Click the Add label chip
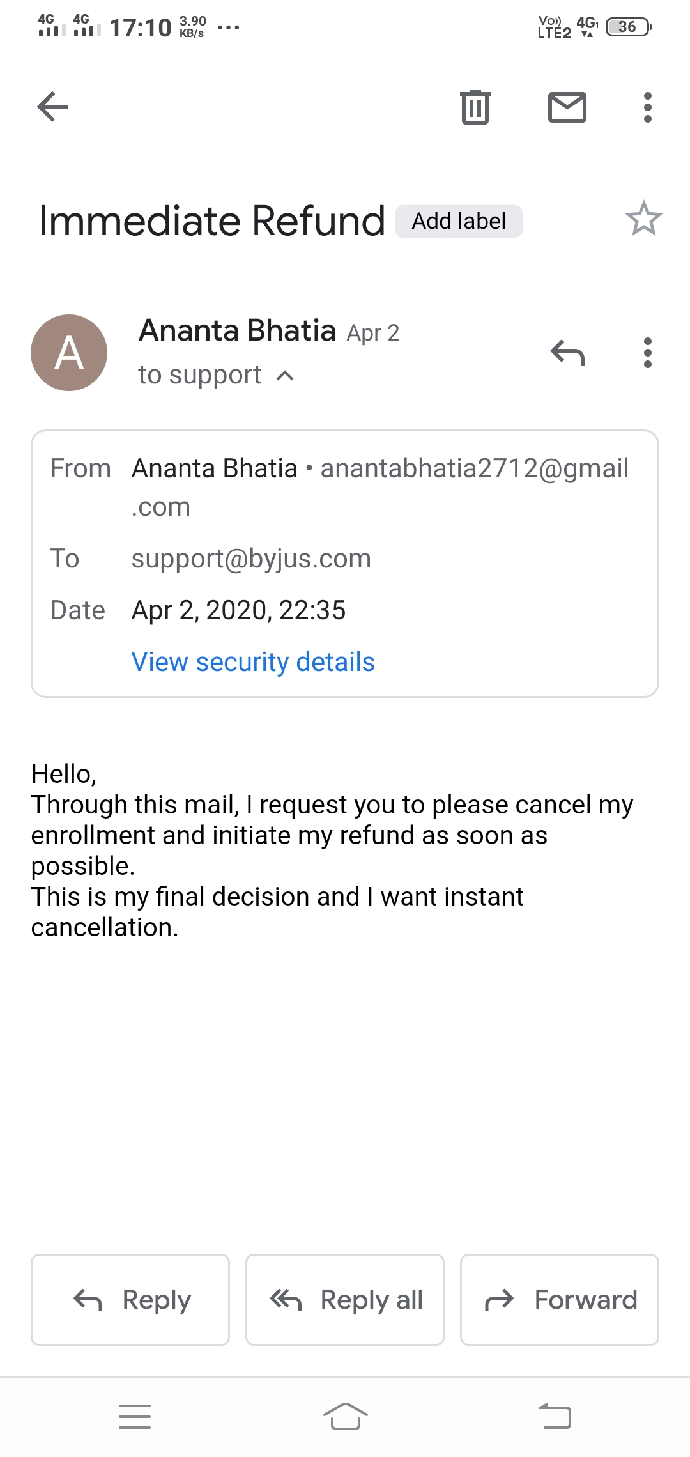 (459, 221)
